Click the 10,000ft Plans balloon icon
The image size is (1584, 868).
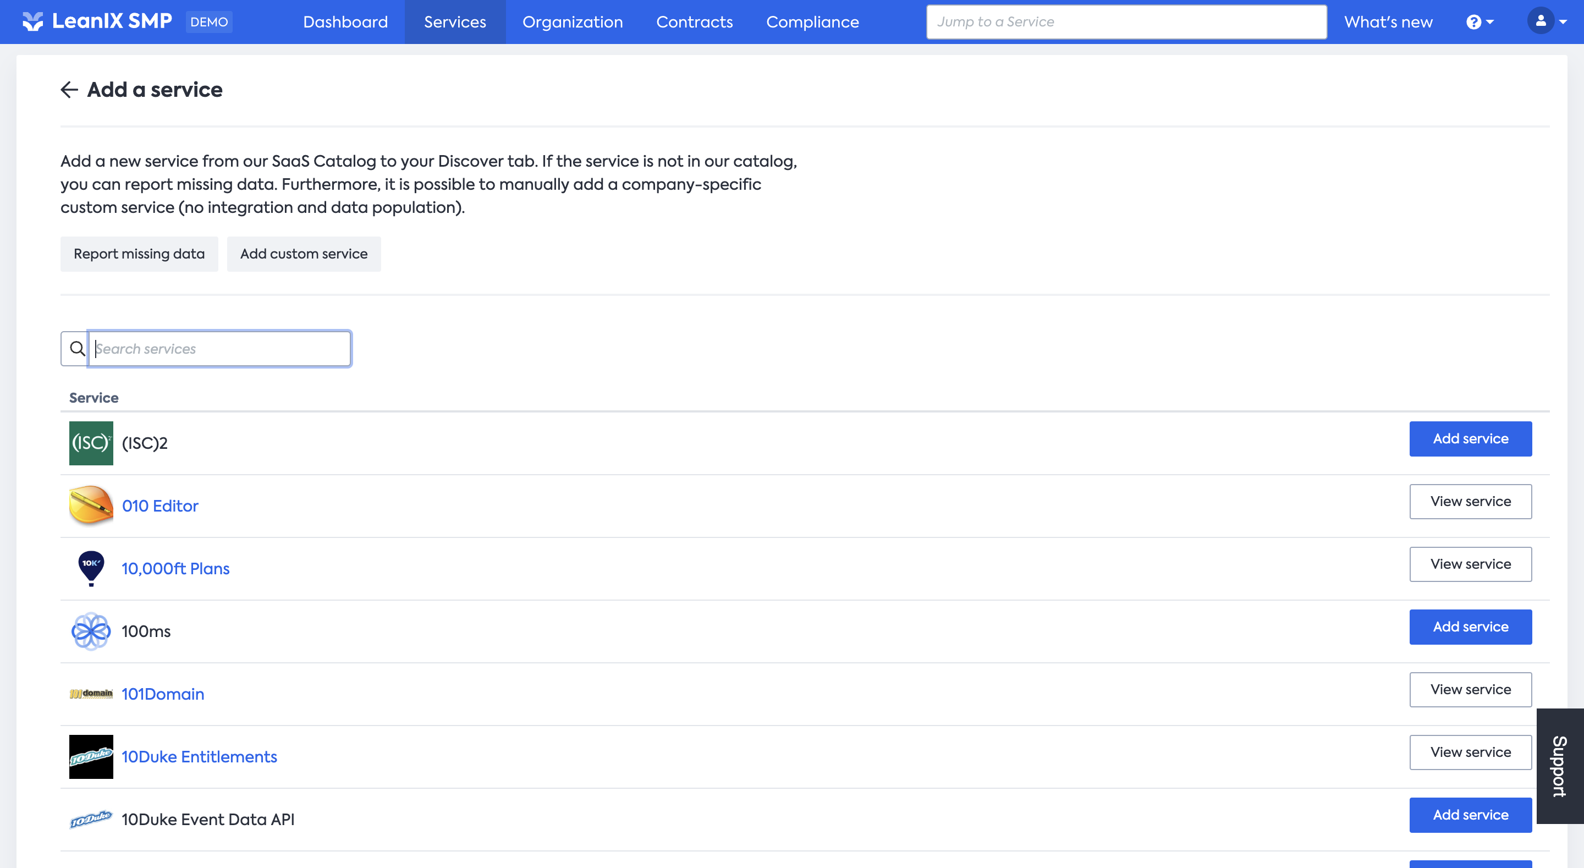[91, 568]
